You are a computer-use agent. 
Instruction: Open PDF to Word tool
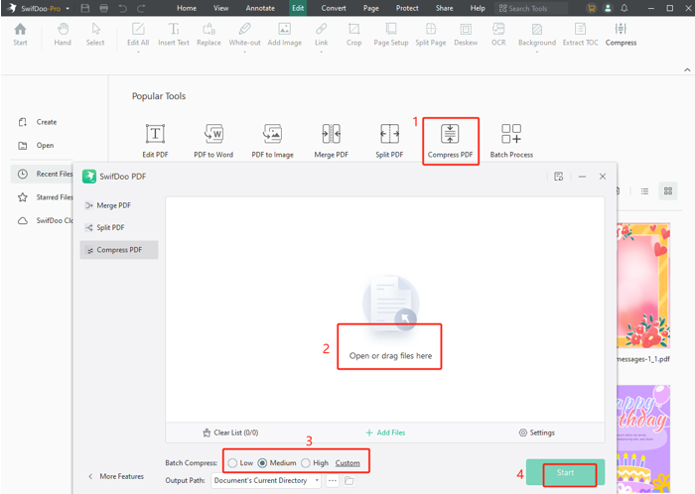click(213, 141)
